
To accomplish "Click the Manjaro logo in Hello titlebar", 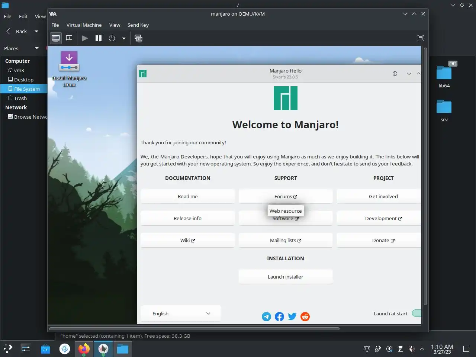I will coord(143,74).
